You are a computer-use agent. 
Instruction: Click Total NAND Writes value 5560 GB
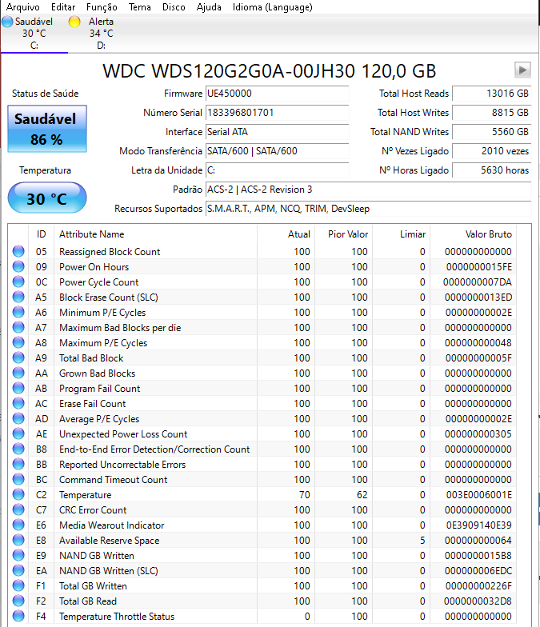[x=491, y=132]
